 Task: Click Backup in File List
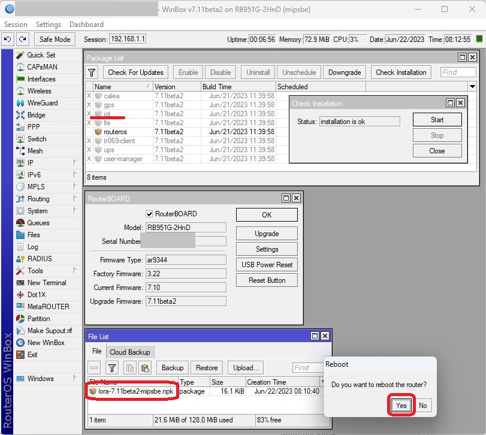tap(173, 368)
